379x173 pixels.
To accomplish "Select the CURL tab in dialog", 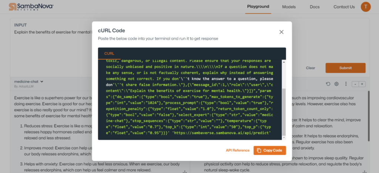I will click(x=109, y=54).
